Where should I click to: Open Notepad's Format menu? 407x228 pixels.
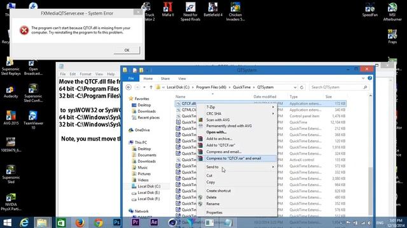point(85,74)
